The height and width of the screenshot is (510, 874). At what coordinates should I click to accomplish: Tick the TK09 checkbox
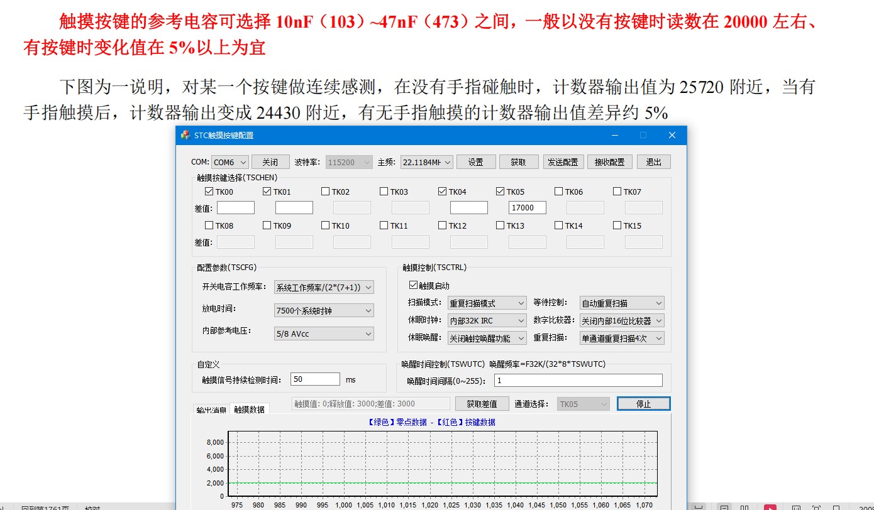point(267,225)
